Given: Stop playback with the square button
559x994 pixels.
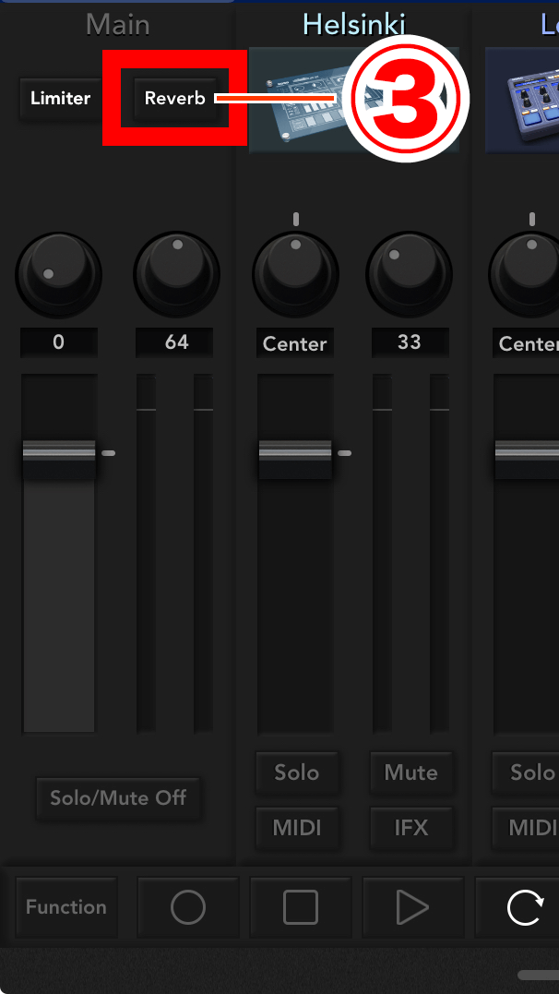Looking at the screenshot, I should [301, 907].
